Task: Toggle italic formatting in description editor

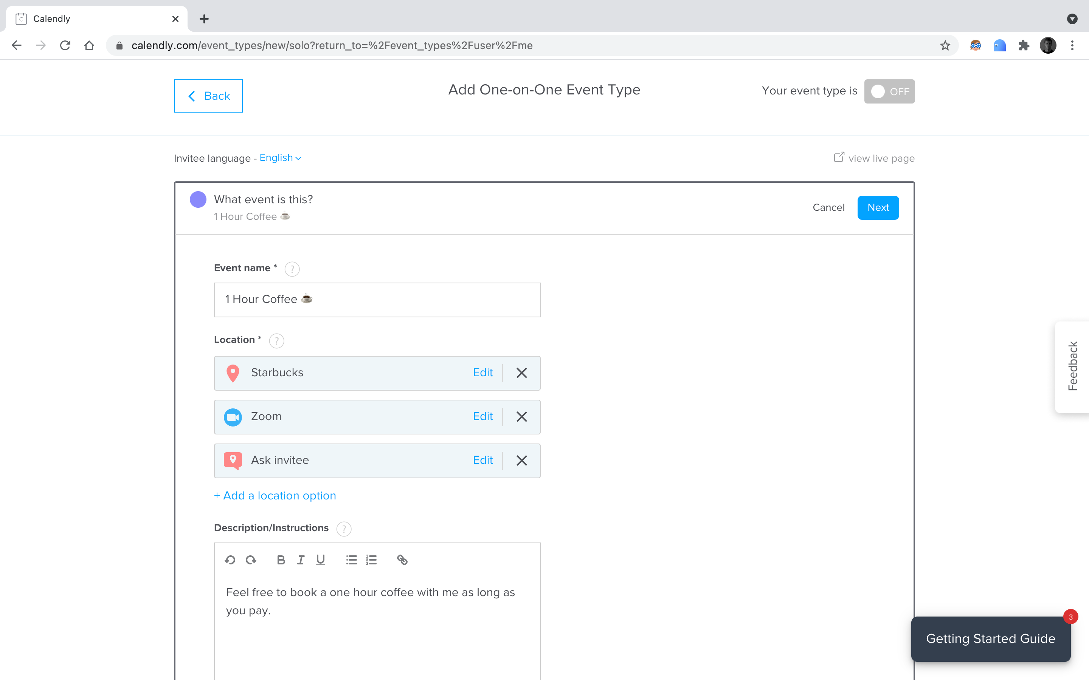Action: tap(300, 559)
